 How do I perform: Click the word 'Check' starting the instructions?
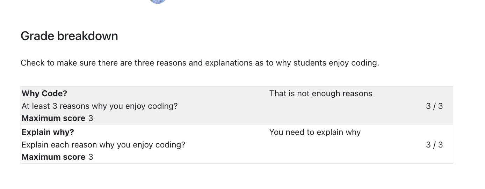point(32,63)
